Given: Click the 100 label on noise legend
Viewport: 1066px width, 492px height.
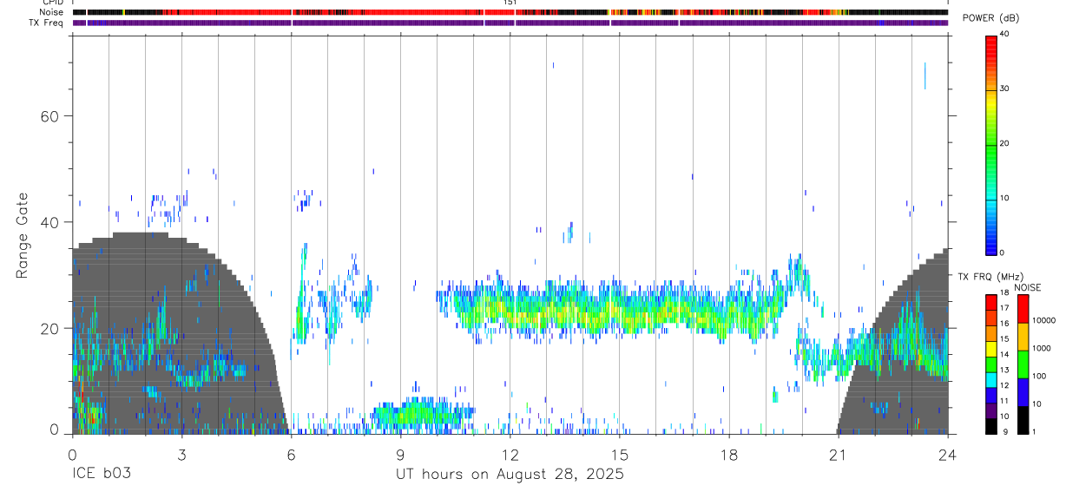Looking at the screenshot, I should point(1038,377).
